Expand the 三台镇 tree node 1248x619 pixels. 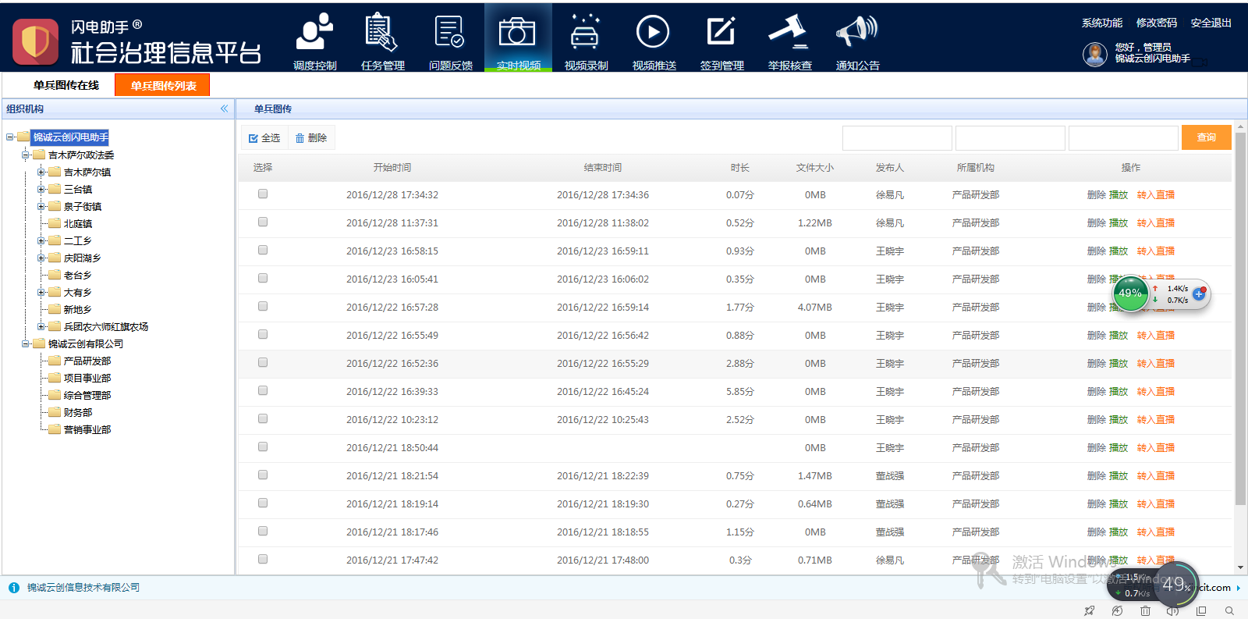pyautogui.click(x=41, y=189)
